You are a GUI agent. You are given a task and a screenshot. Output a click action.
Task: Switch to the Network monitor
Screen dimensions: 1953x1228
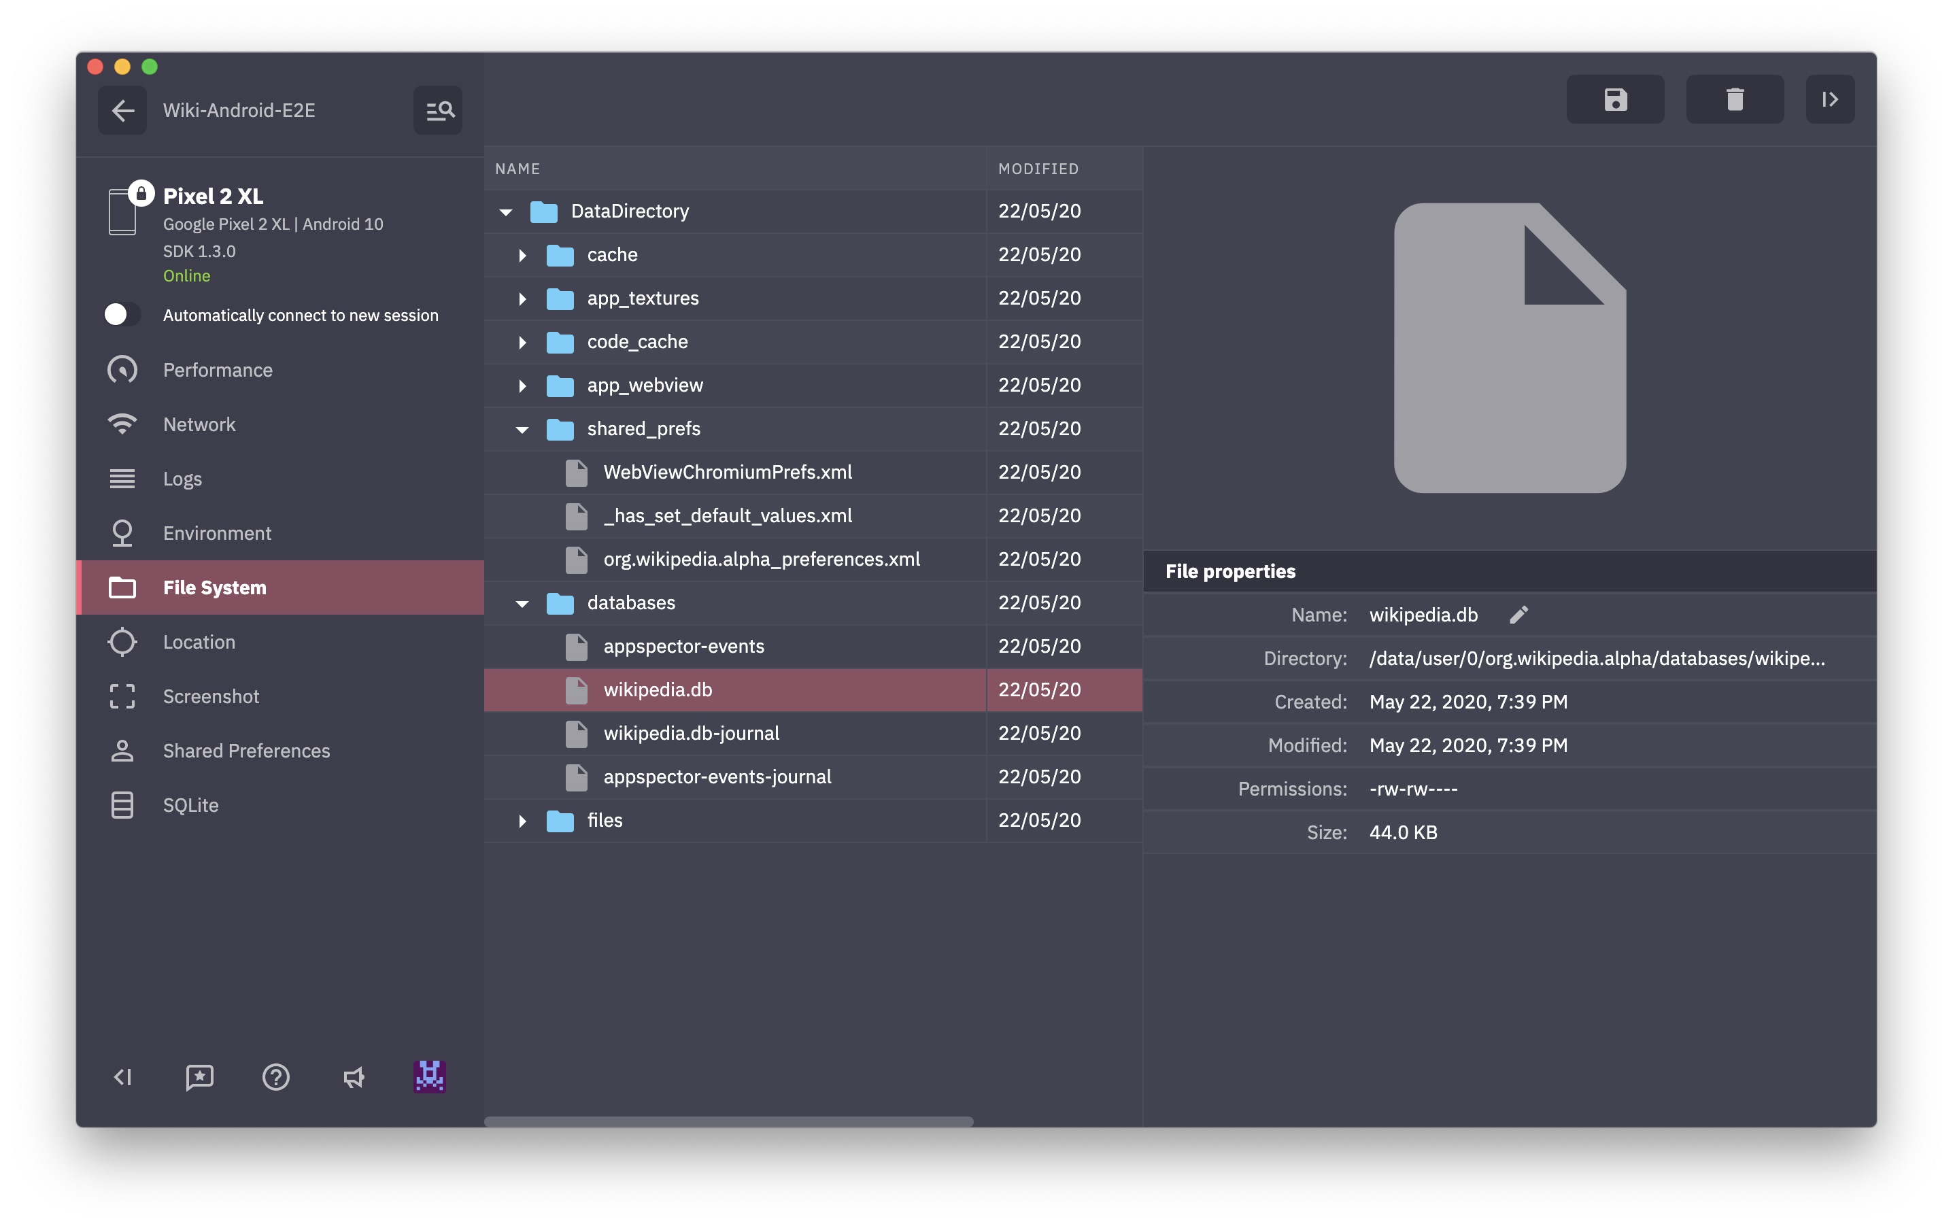[x=199, y=424]
